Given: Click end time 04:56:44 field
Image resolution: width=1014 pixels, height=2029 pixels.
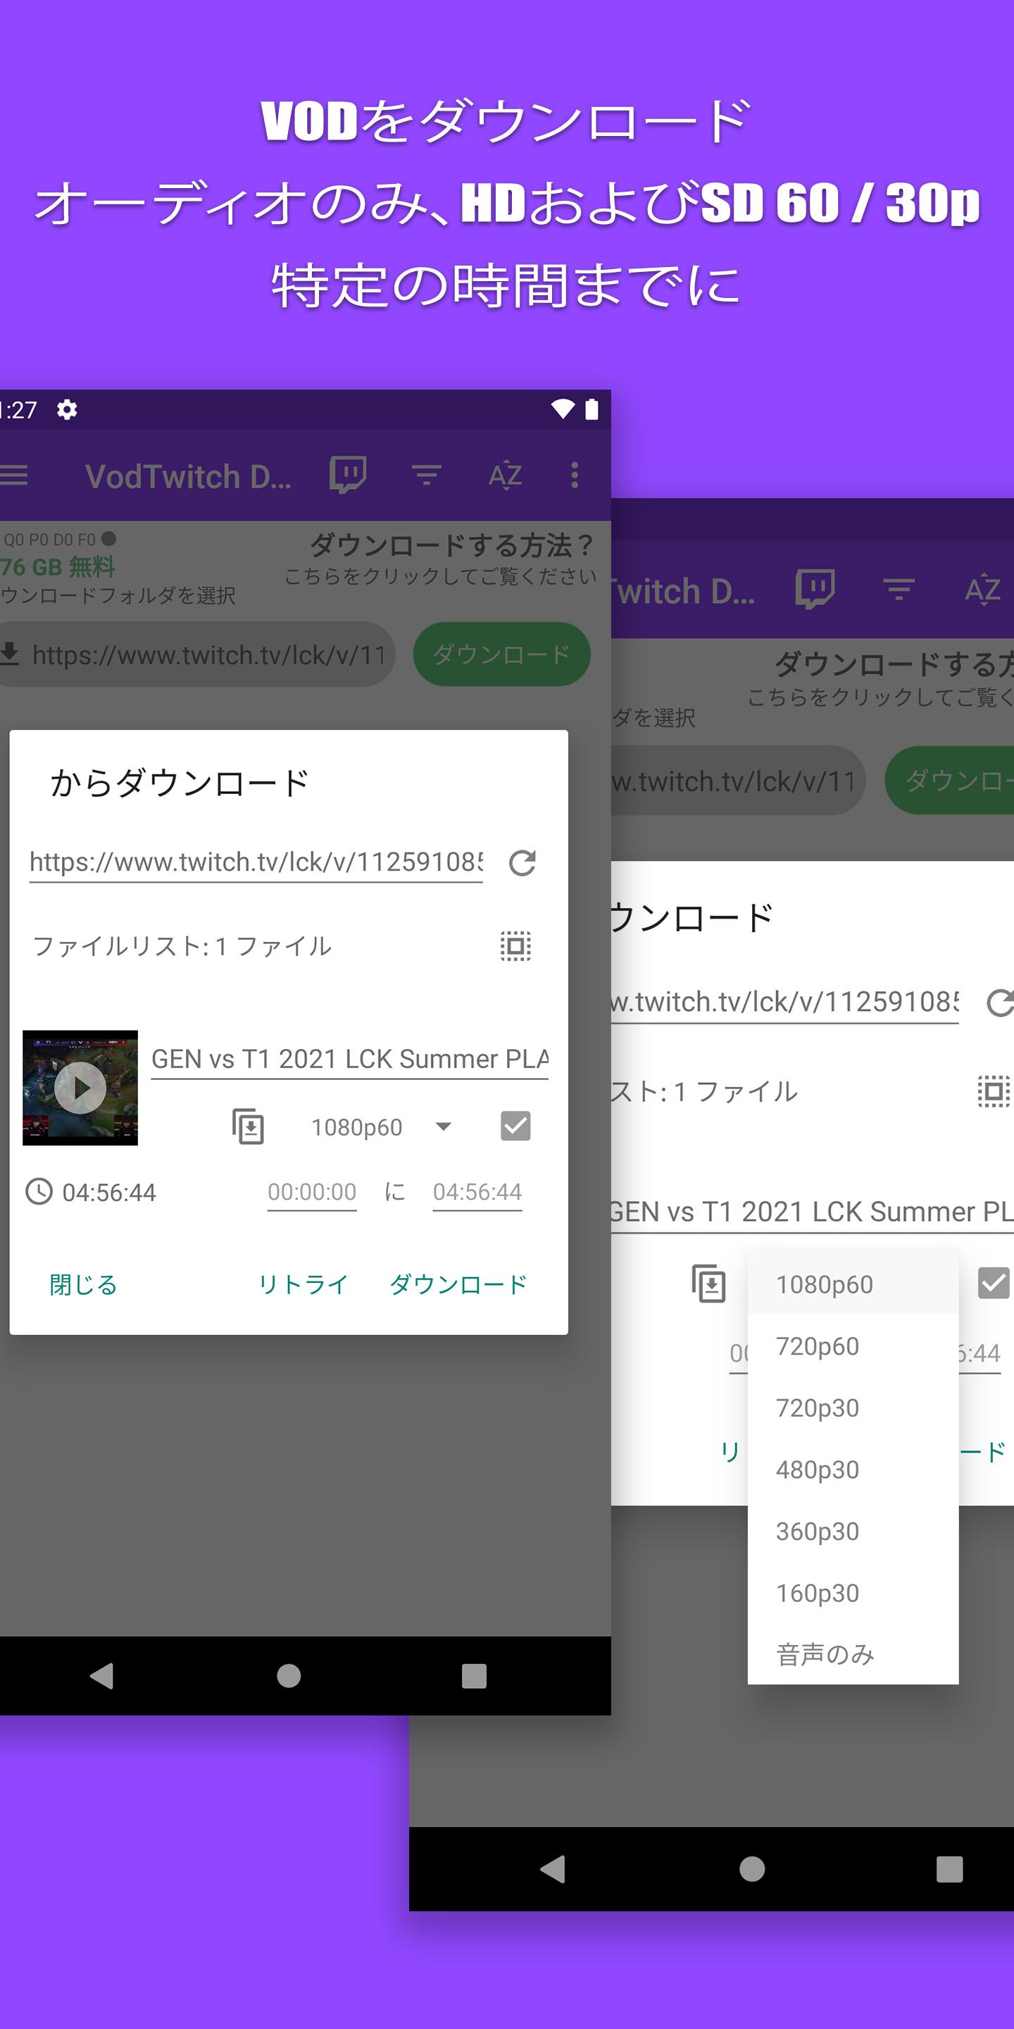Looking at the screenshot, I should coord(477,1193).
